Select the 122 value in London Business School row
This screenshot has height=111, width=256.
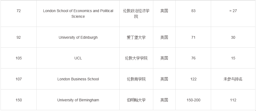[x=193, y=79]
